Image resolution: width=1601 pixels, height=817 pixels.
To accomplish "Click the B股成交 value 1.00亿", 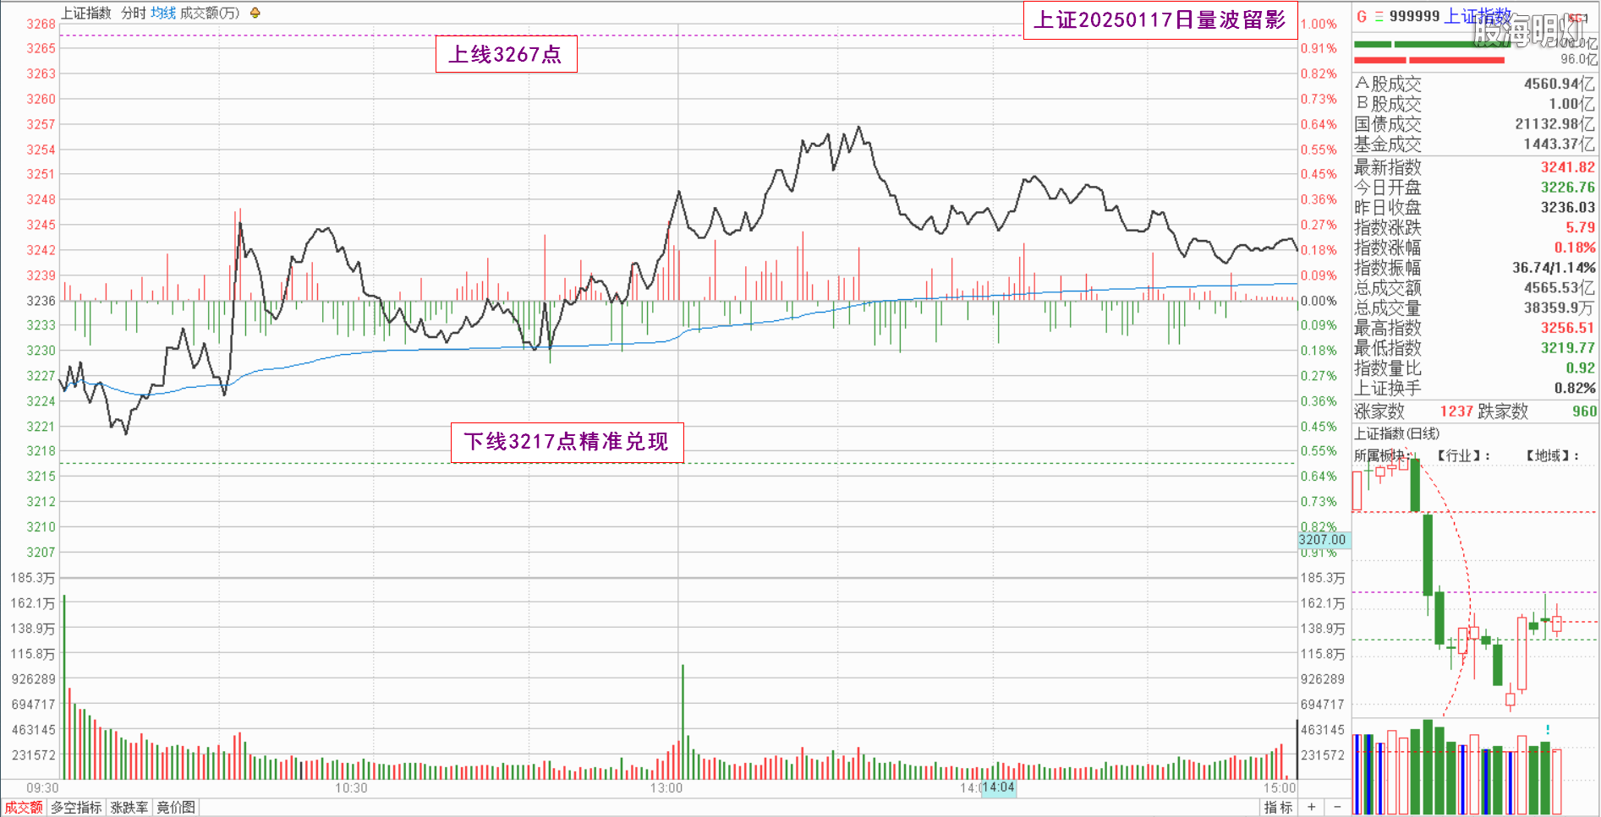I will pos(1572,104).
